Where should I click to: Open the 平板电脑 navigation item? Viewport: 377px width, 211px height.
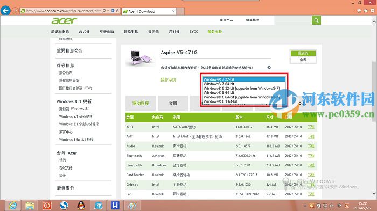107,32
